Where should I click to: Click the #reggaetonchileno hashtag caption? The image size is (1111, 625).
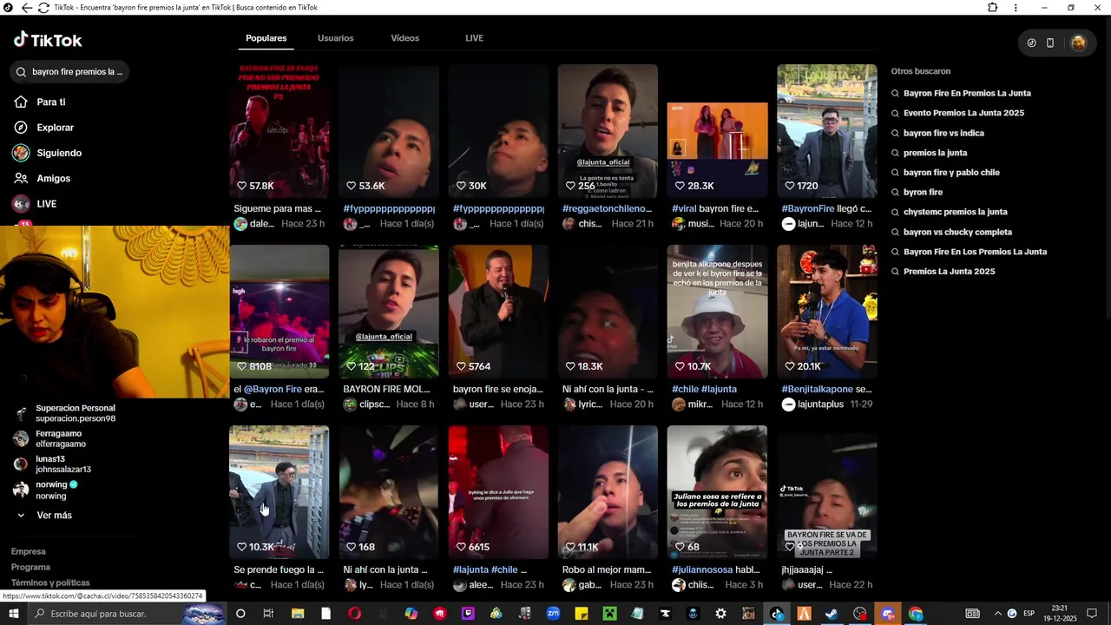(x=607, y=209)
